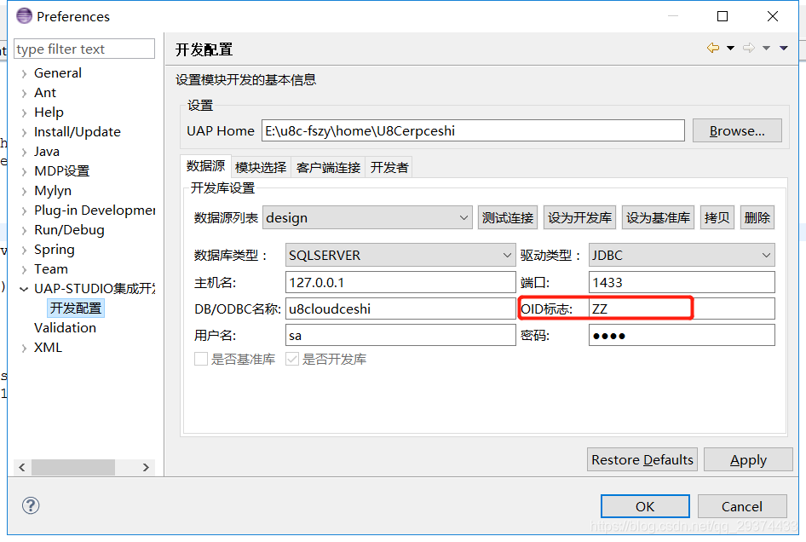Click the tree scrollbar left arrow
Viewport: 806px width, 542px height.
point(22,468)
